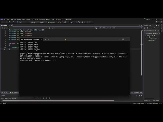The height and width of the screenshot is (122, 163).
Task: Click the Save All icon in toolbar
Action: pos(20,22)
